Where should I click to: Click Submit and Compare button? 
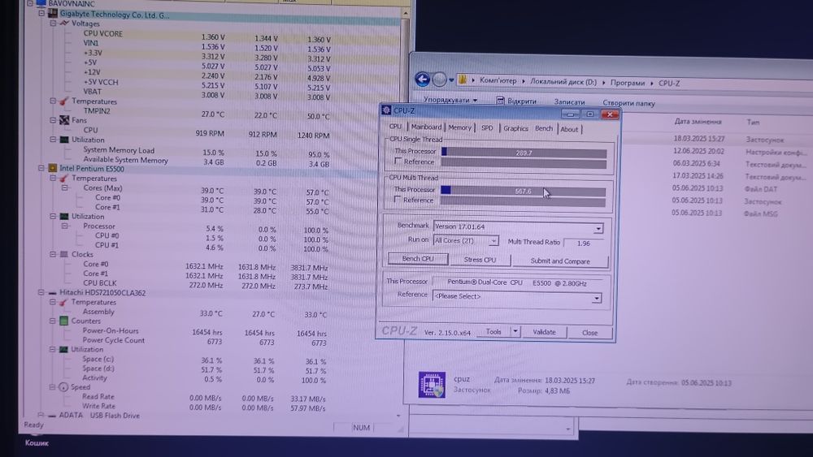coord(560,261)
